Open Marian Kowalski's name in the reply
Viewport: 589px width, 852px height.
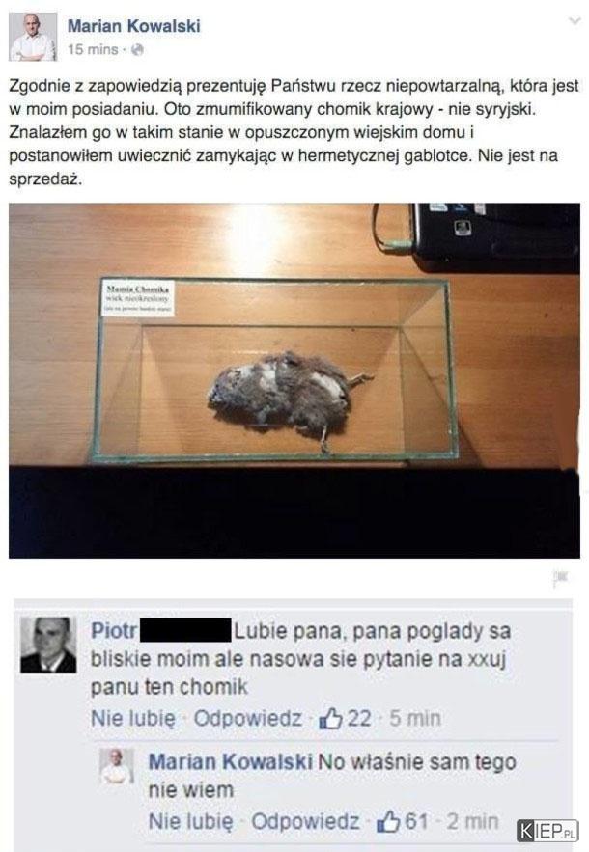(x=231, y=762)
